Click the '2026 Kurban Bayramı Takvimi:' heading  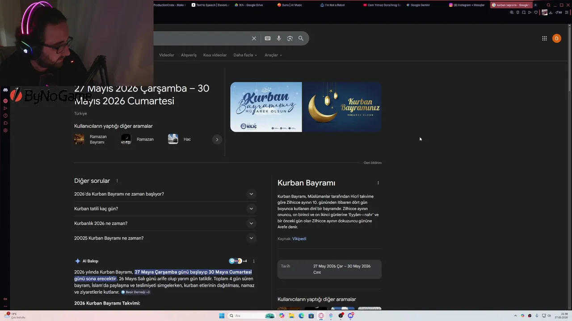[107, 303]
